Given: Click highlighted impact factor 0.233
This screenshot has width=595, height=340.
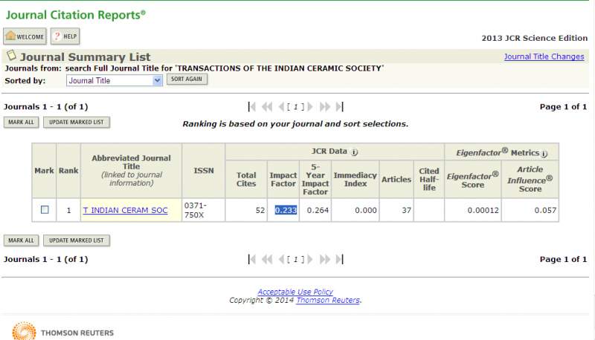Looking at the screenshot, I should pos(286,210).
